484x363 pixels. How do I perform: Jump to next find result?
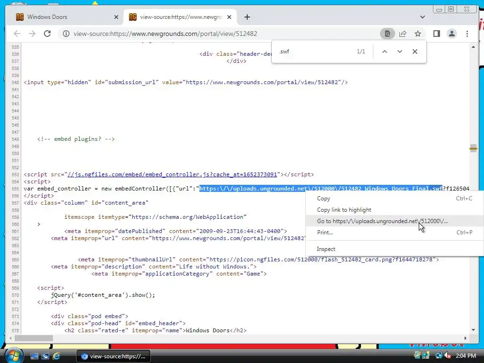tap(400, 52)
